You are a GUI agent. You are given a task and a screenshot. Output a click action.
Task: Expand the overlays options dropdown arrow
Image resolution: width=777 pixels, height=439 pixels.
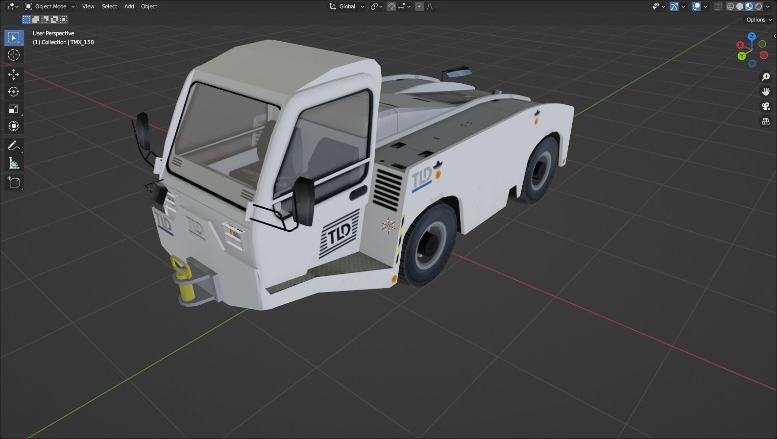click(x=705, y=6)
